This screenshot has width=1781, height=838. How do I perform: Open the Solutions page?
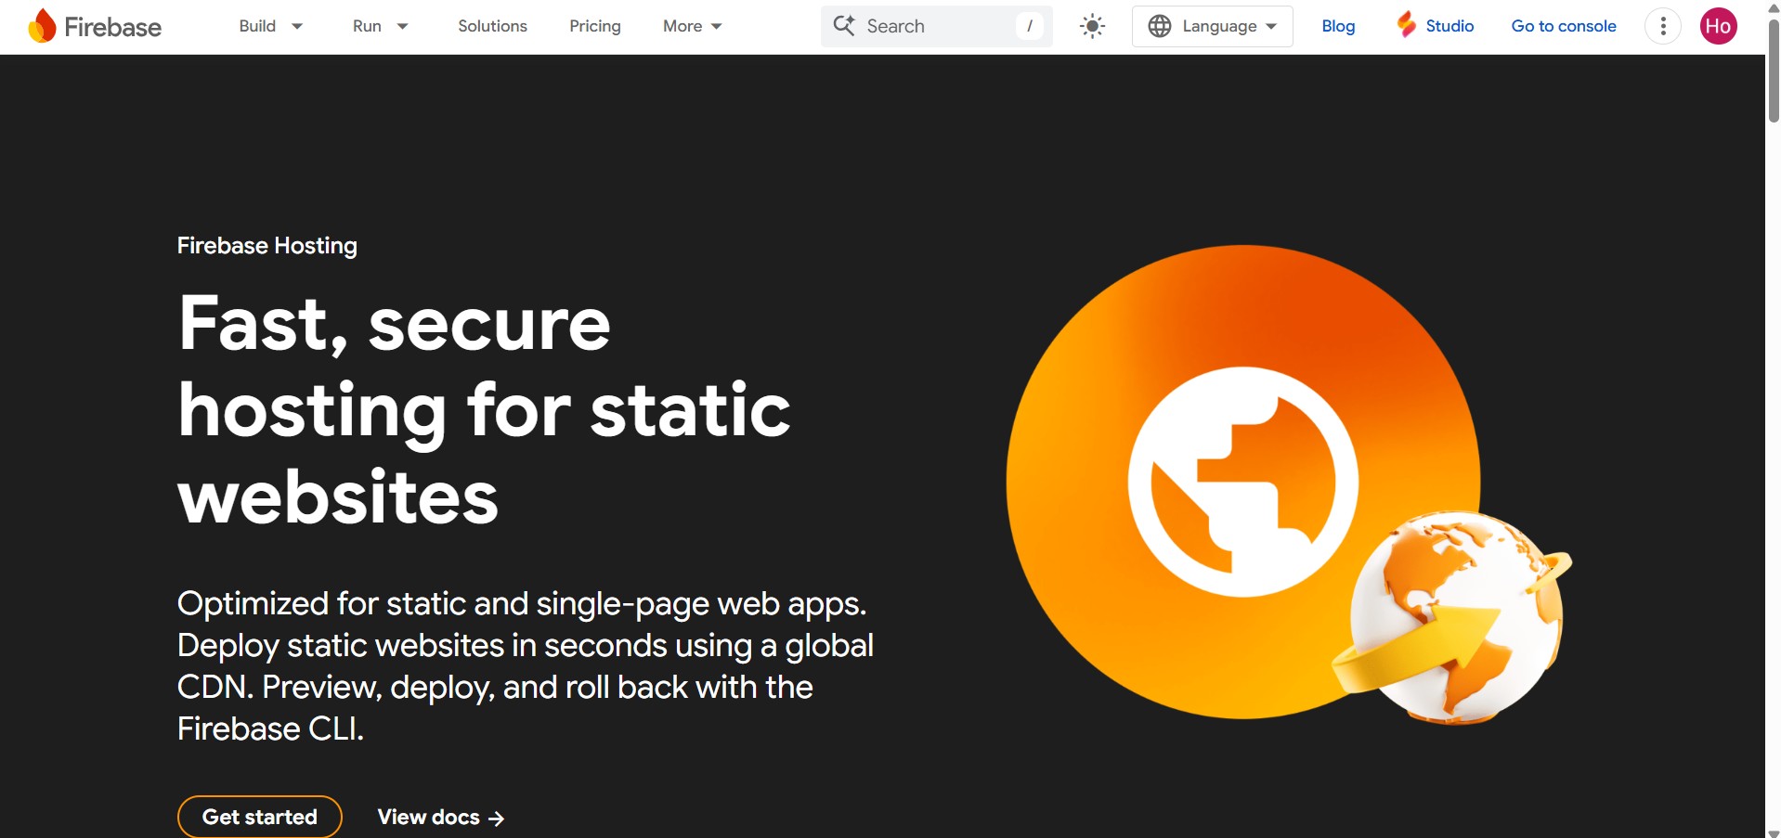click(x=492, y=26)
